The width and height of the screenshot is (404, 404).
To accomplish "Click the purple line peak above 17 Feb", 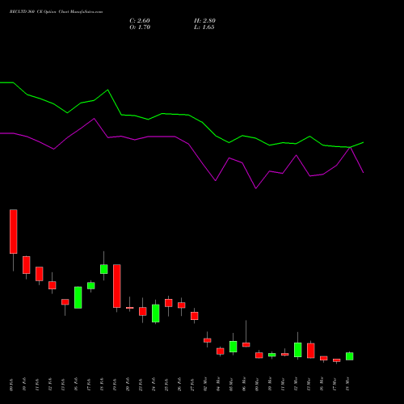I will pos(94,119).
